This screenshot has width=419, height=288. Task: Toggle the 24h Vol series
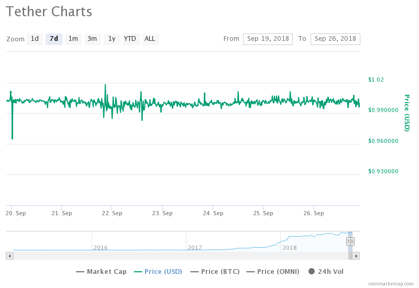326,272
